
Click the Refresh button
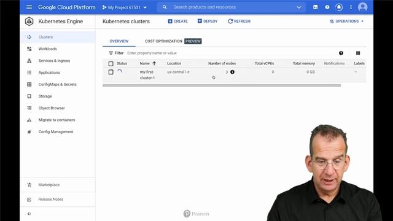click(239, 21)
